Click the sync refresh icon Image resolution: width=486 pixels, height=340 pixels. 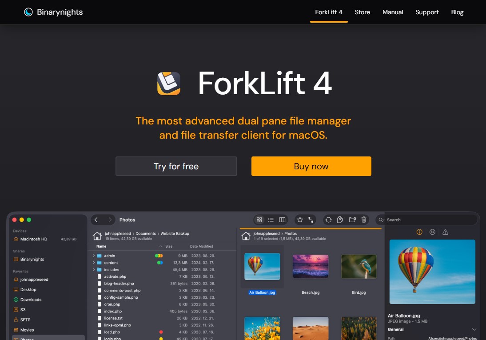tap(329, 220)
